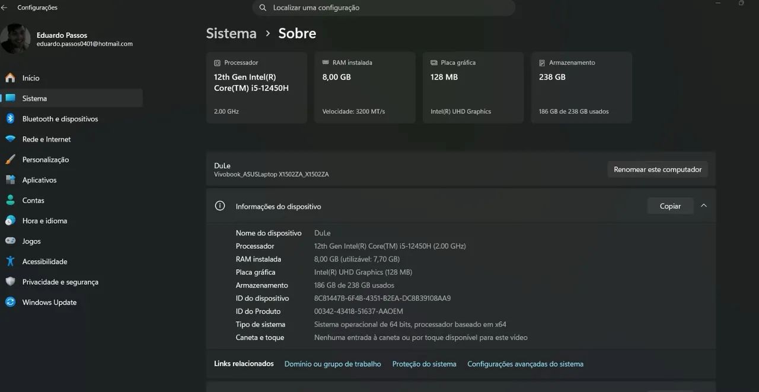The height and width of the screenshot is (392, 759).
Task: Click 186 GB de 238 GB usados on the storage card
Action: tap(574, 111)
